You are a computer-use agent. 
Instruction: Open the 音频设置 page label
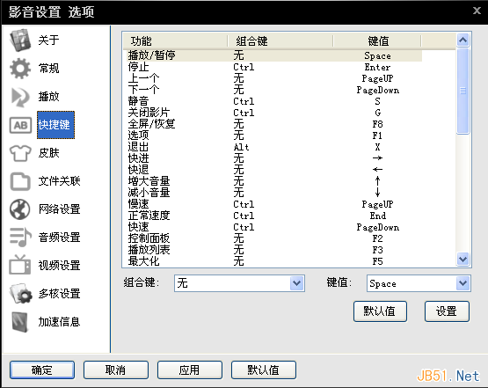(59, 238)
